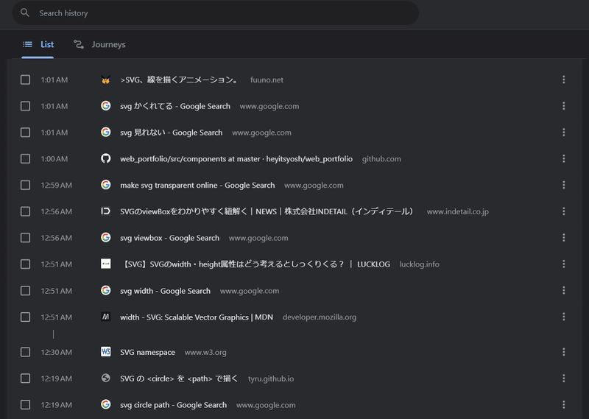The image size is (589, 419).
Task: Open more actions for svg circle path search
Action: (x=563, y=405)
